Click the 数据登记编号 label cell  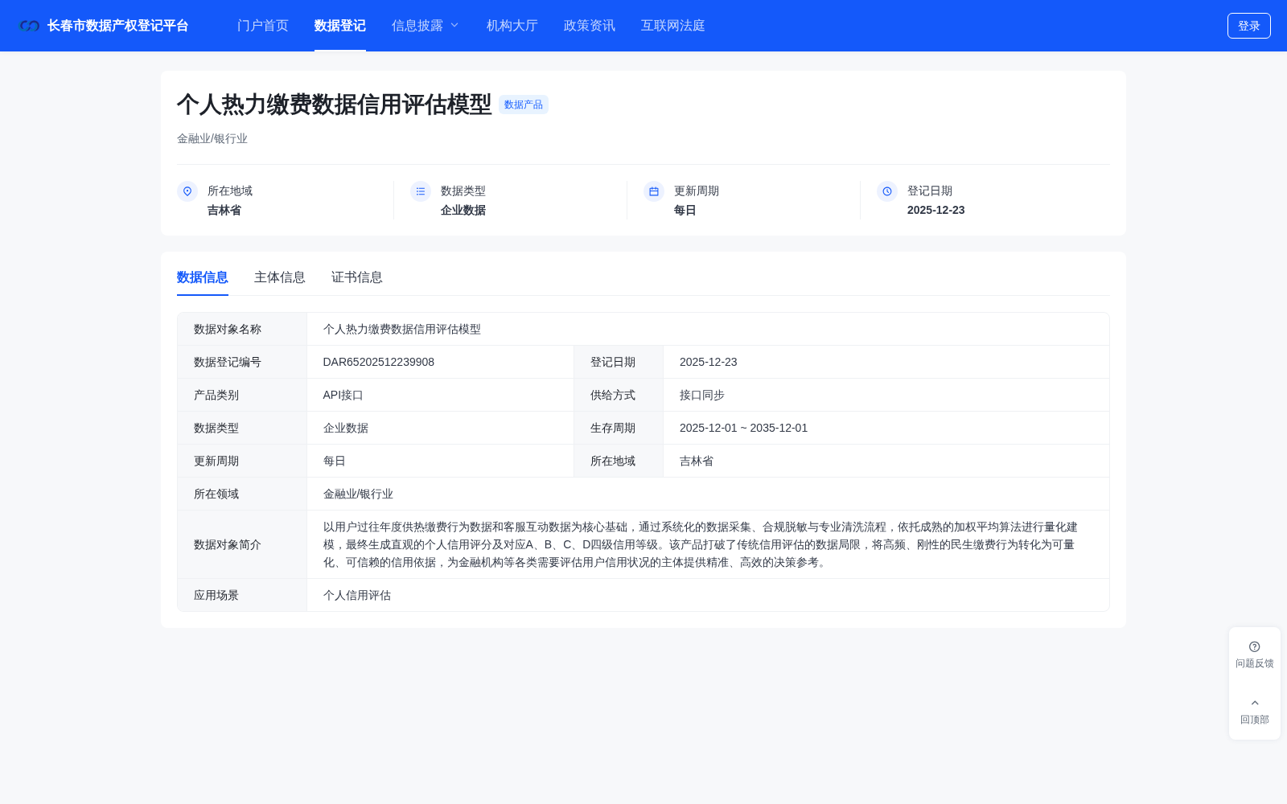point(242,362)
